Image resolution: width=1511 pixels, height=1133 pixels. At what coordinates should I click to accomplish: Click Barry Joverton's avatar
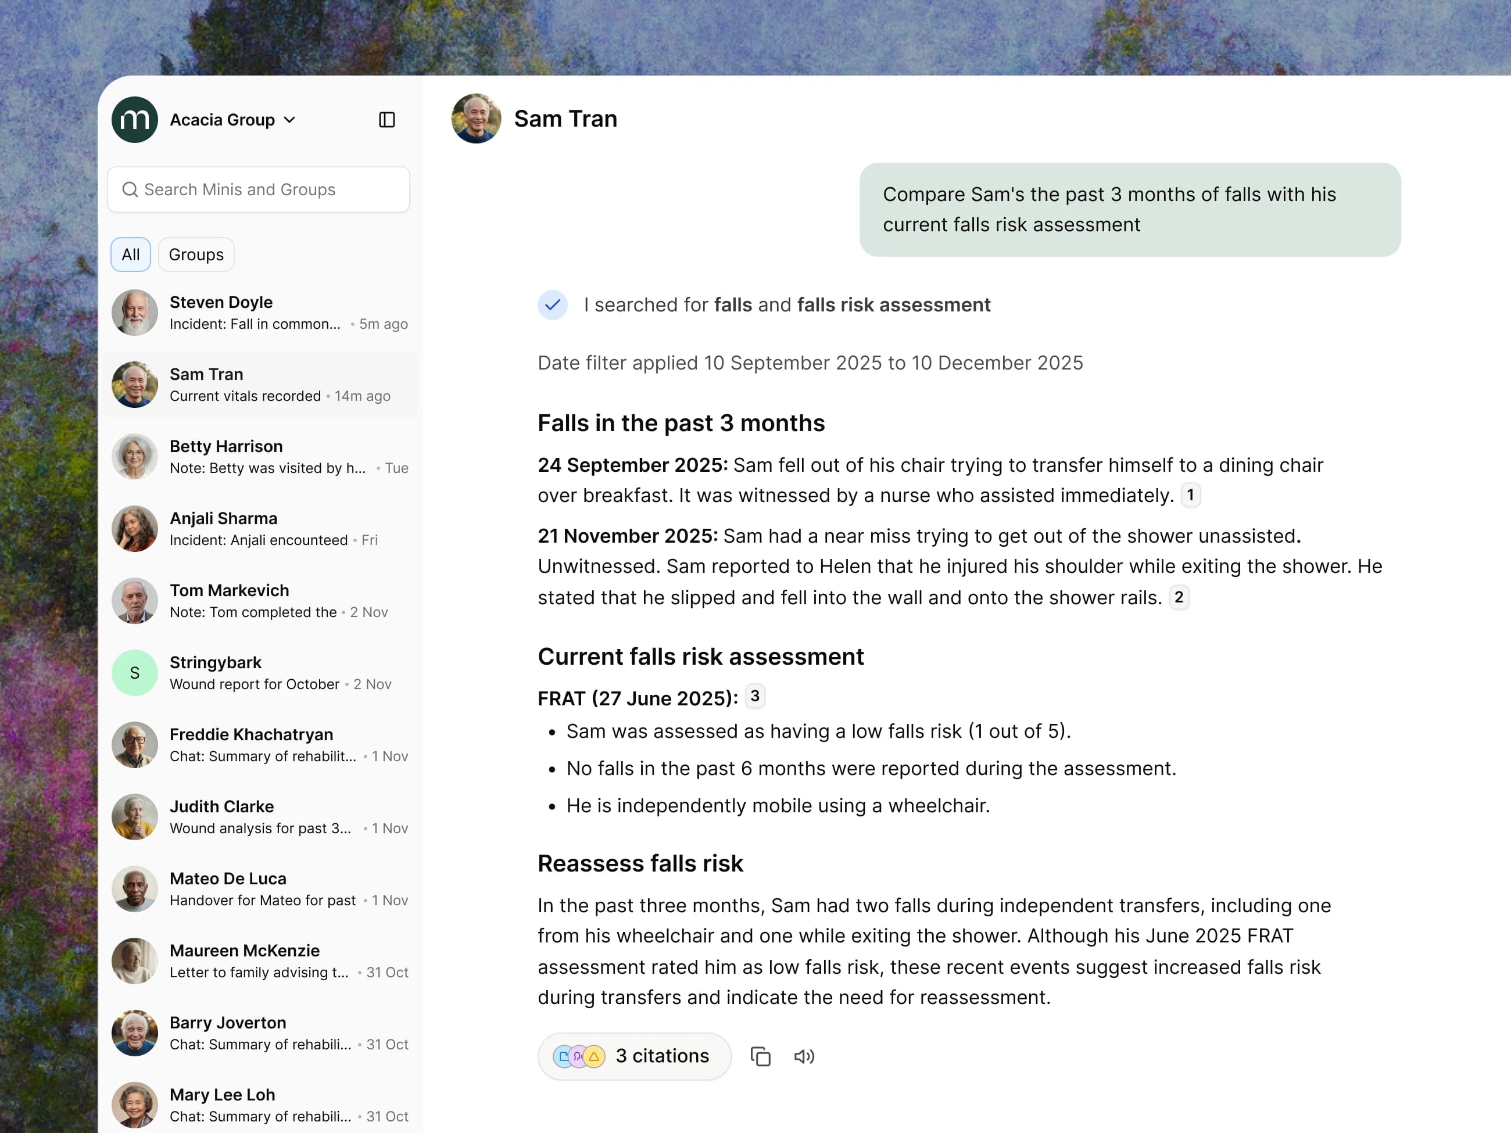135,1033
